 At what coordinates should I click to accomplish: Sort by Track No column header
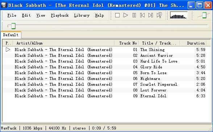tap(126, 43)
